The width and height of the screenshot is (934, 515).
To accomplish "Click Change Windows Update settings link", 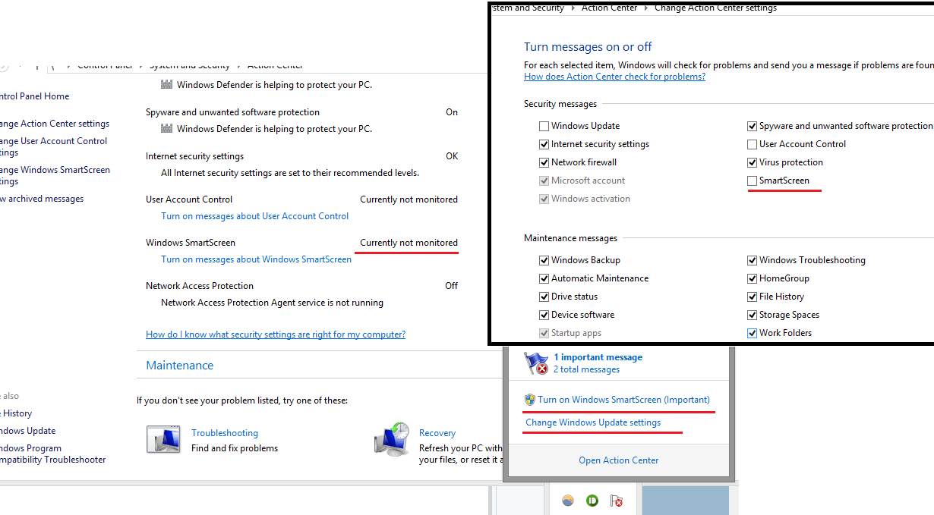I will point(593,422).
